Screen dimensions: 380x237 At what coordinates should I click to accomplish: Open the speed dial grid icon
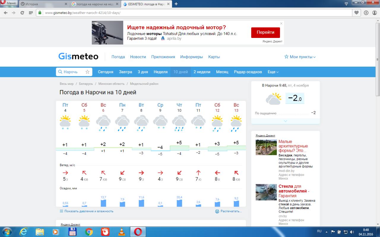point(31,13)
